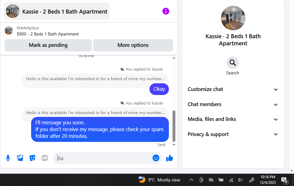Open More options for the listing

click(133, 45)
